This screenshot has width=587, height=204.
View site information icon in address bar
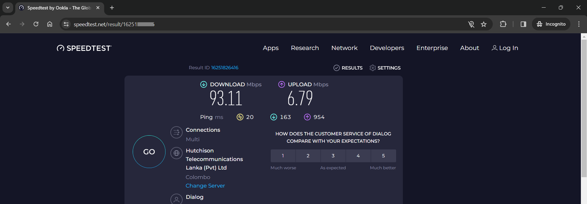click(x=66, y=24)
